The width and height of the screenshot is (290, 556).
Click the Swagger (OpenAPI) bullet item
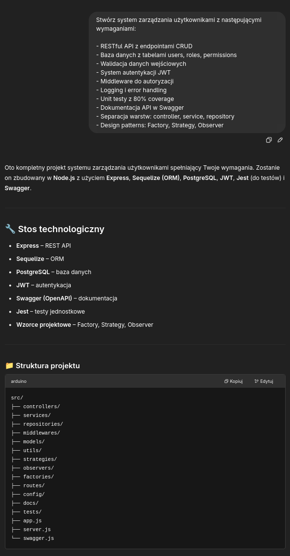click(67, 298)
